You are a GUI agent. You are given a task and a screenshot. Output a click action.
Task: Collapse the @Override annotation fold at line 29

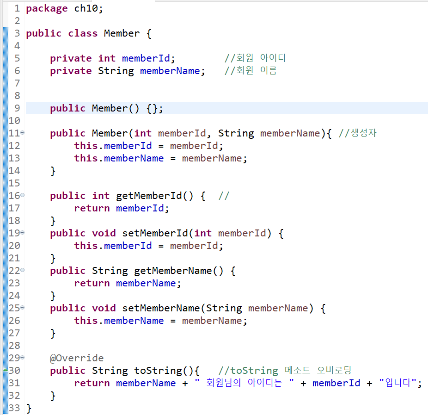23,357
